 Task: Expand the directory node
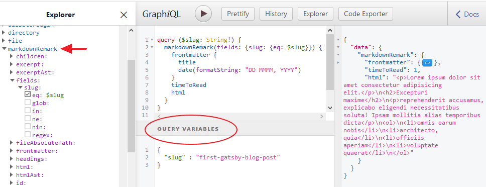point(4,33)
